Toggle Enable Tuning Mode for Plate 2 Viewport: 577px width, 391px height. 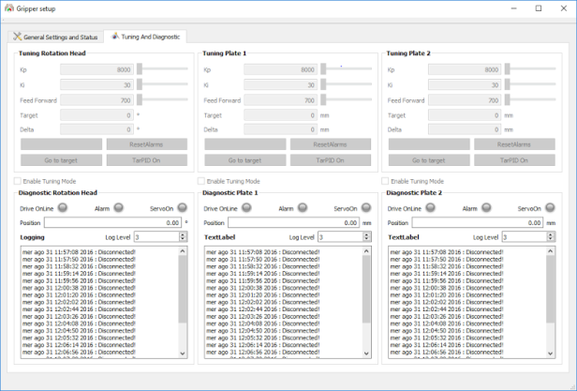pos(385,180)
